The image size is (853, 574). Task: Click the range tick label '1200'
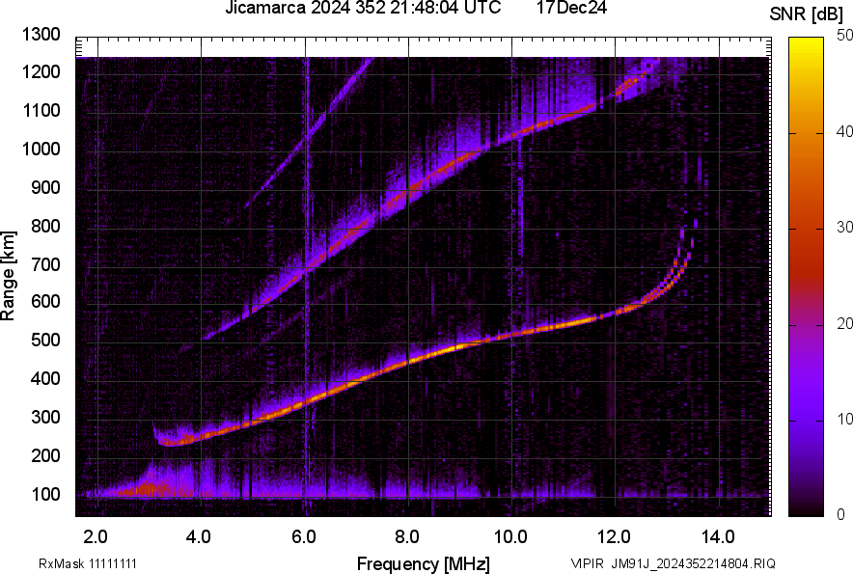(x=41, y=71)
